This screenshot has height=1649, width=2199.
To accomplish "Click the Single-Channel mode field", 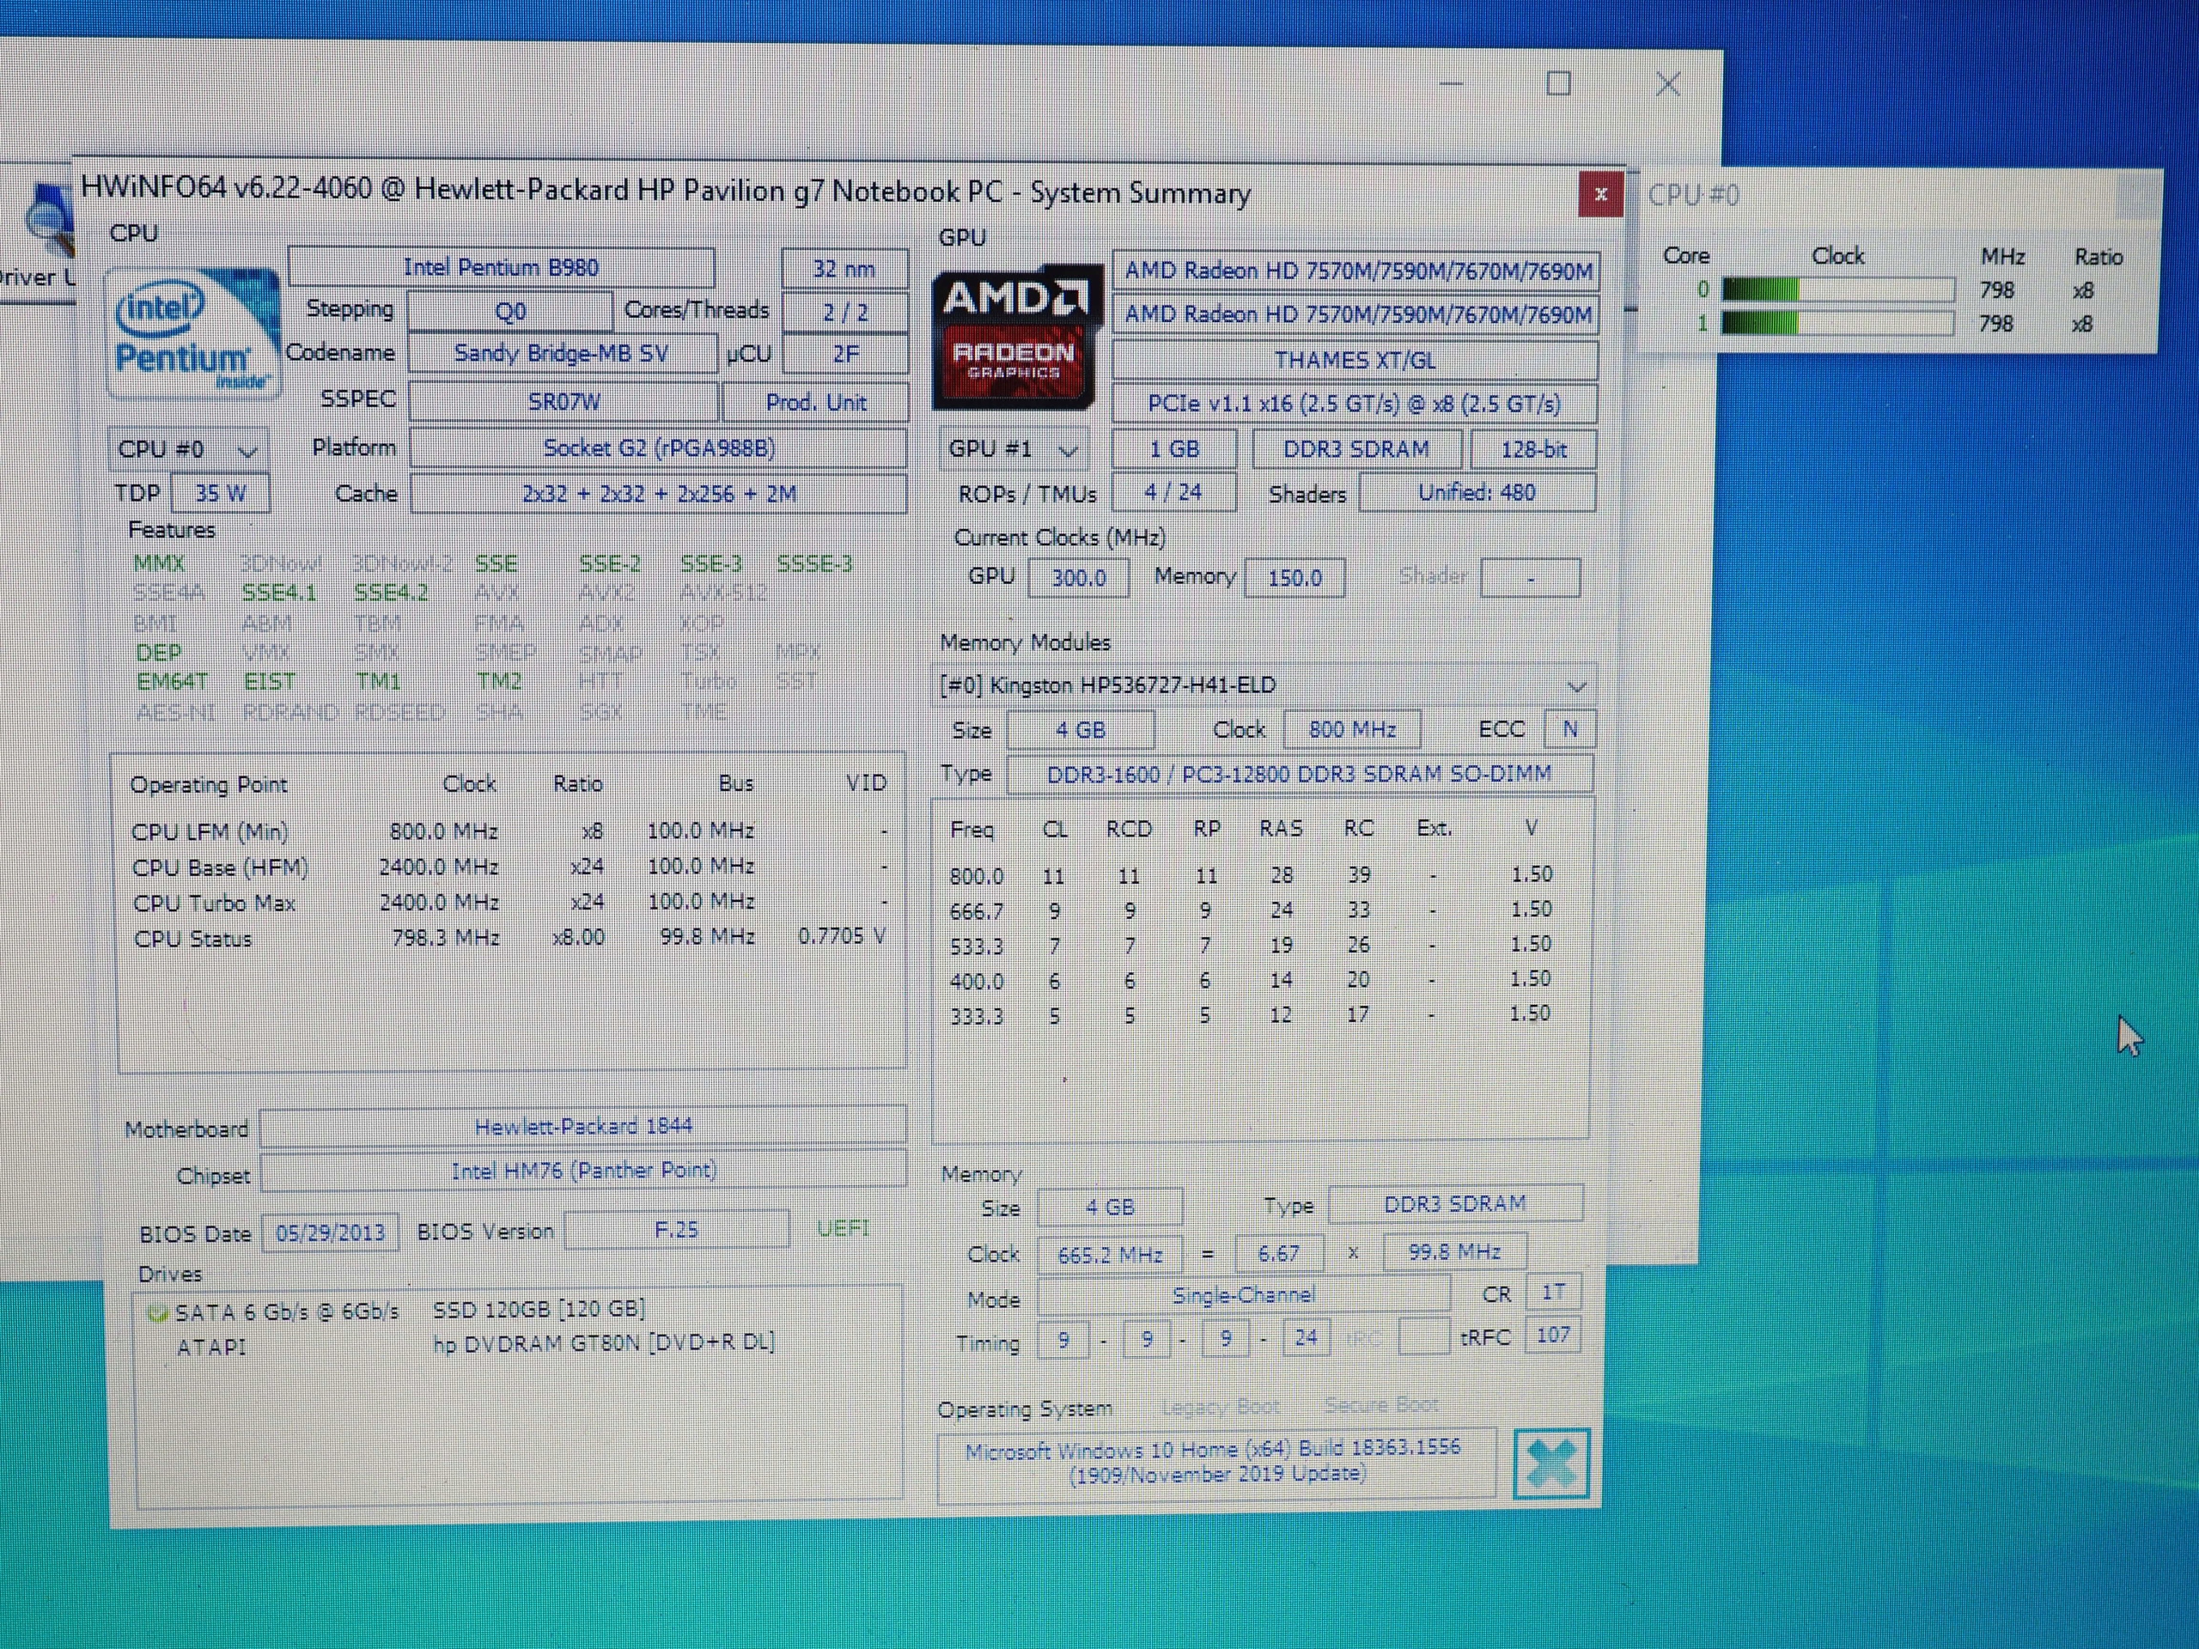I will [x=1243, y=1295].
